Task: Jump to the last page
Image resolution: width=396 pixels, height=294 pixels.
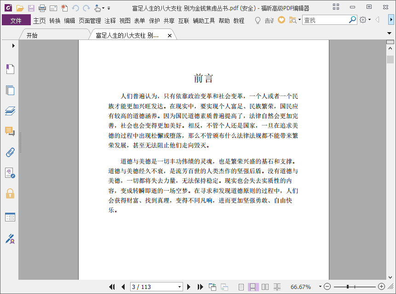Action: pos(200,287)
